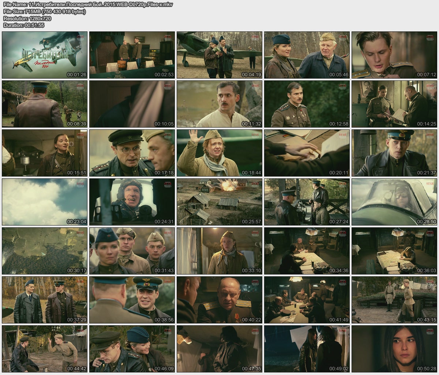Click the aerial landscape frame at 00:30:17
This screenshot has width=439, height=375.
click(x=45, y=251)
